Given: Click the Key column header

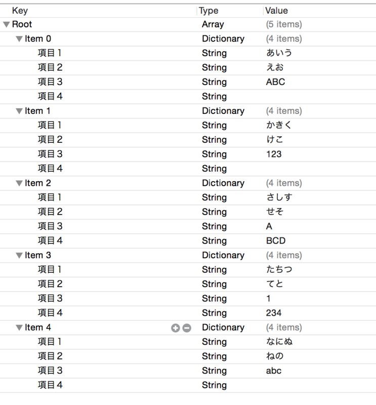Looking at the screenshot, I should tap(20, 11).
